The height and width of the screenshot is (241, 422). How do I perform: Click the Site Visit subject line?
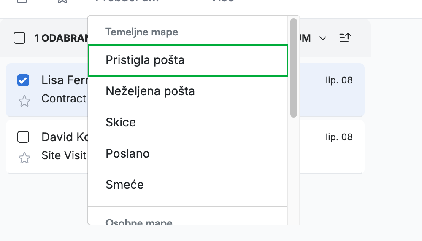64,155
